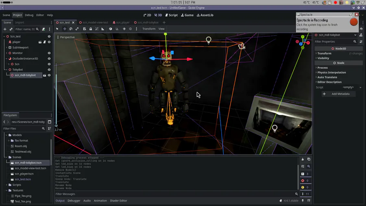Toggle error messages filter in output

pos(305,180)
